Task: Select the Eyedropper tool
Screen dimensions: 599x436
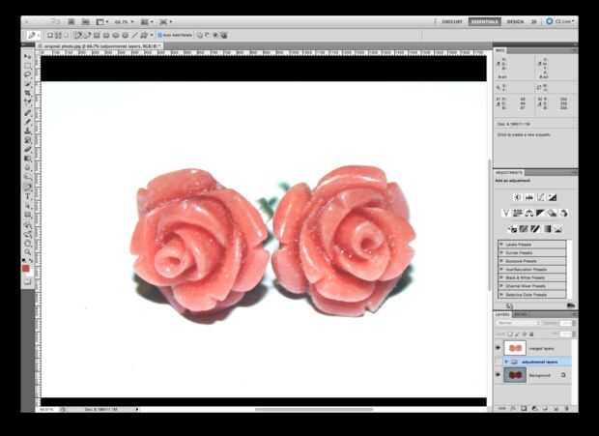Action: coord(28,102)
